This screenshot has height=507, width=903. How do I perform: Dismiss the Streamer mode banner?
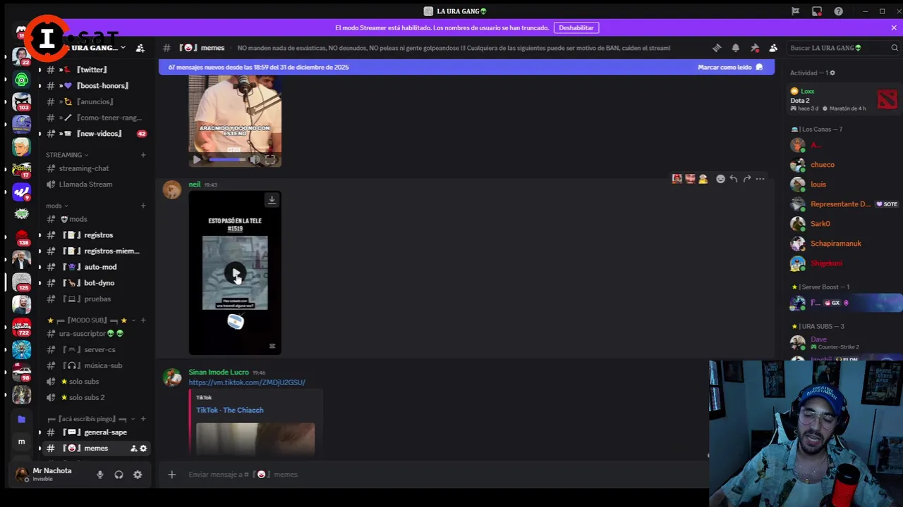(894, 27)
